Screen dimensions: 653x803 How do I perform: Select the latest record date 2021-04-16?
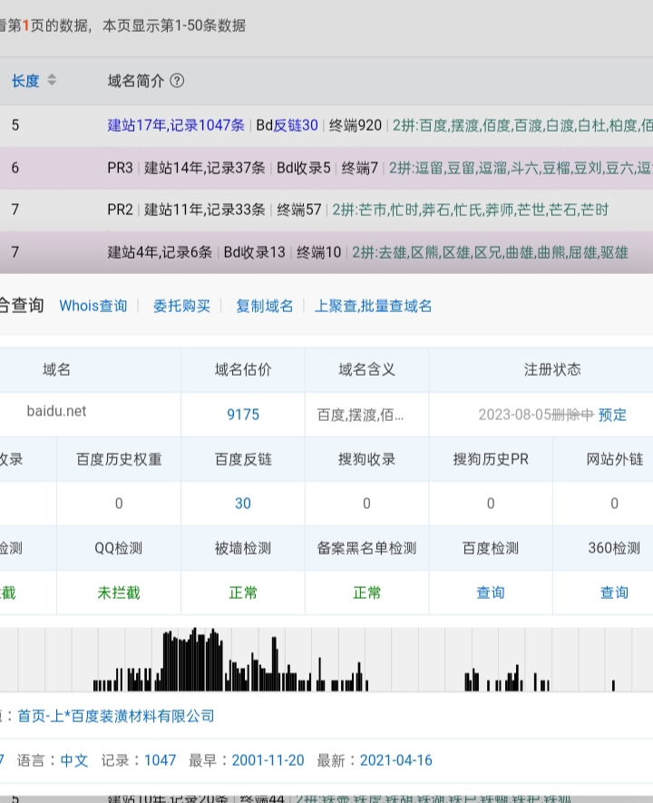tap(396, 760)
